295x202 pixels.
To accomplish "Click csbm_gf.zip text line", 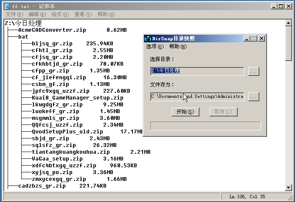I will [71, 84].
